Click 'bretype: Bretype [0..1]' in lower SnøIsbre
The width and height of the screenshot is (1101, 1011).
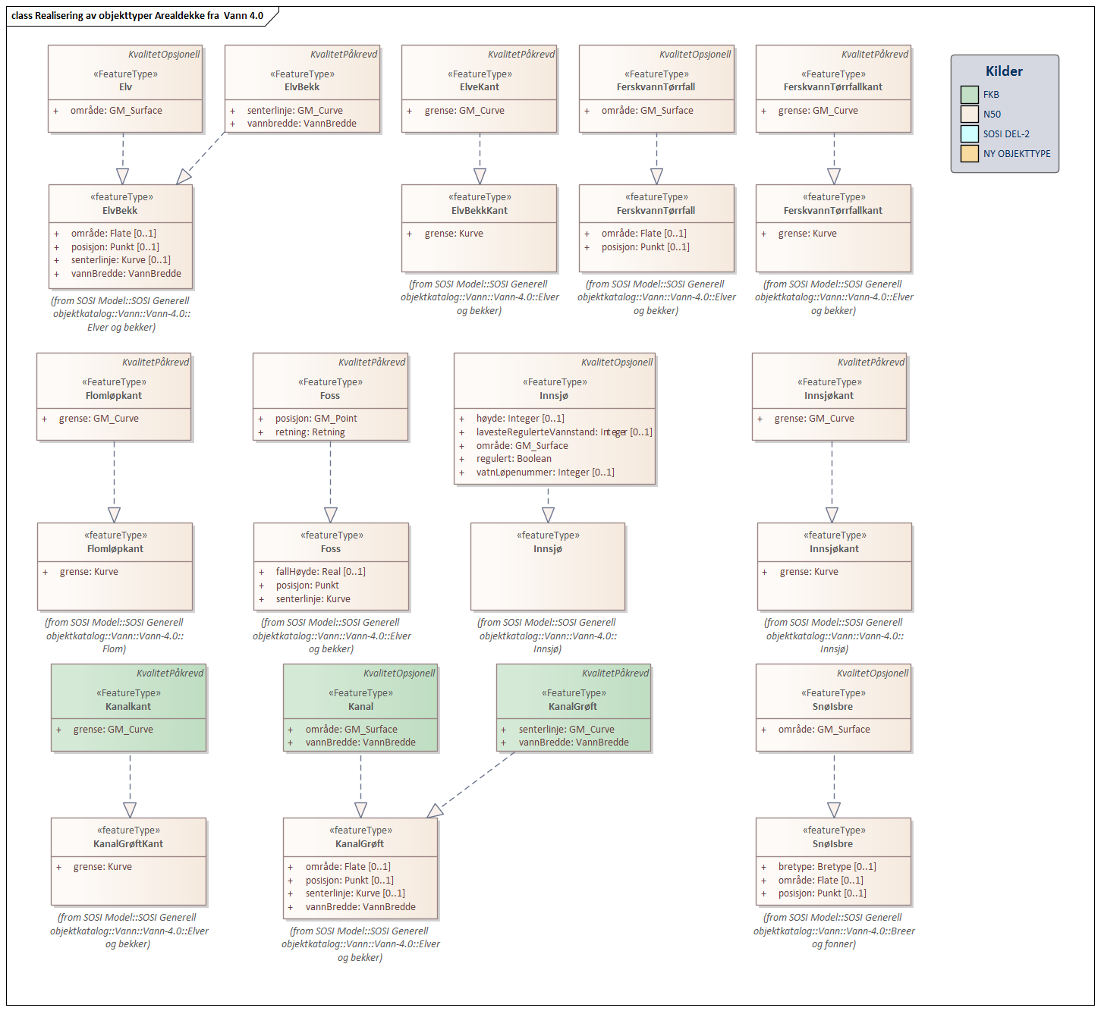[x=827, y=867]
